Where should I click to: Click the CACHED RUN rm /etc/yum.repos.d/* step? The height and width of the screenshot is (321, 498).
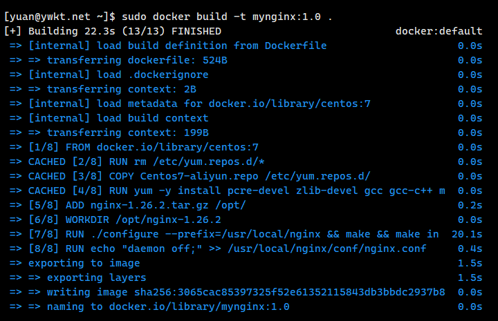click(147, 162)
